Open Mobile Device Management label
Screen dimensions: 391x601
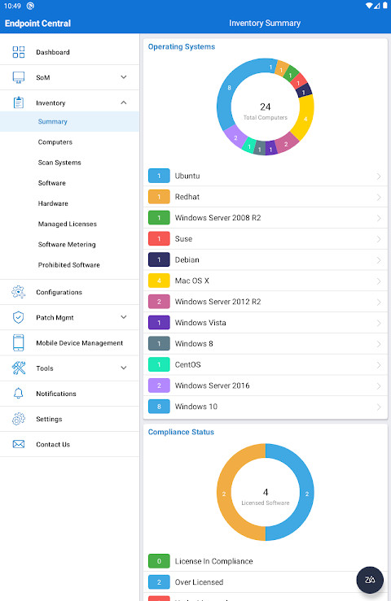(x=80, y=343)
